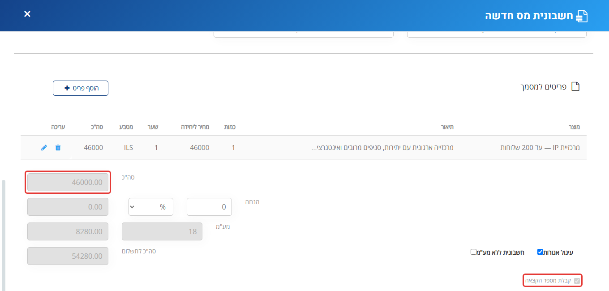
Task: Click the description cell starting מרכזייה ארגונית
Action: tap(382, 147)
